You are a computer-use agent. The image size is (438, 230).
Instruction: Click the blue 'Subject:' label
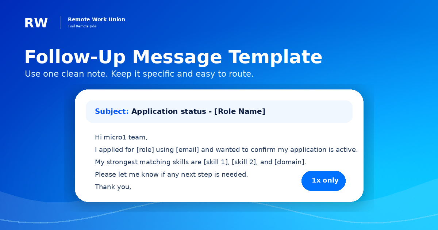pos(112,111)
